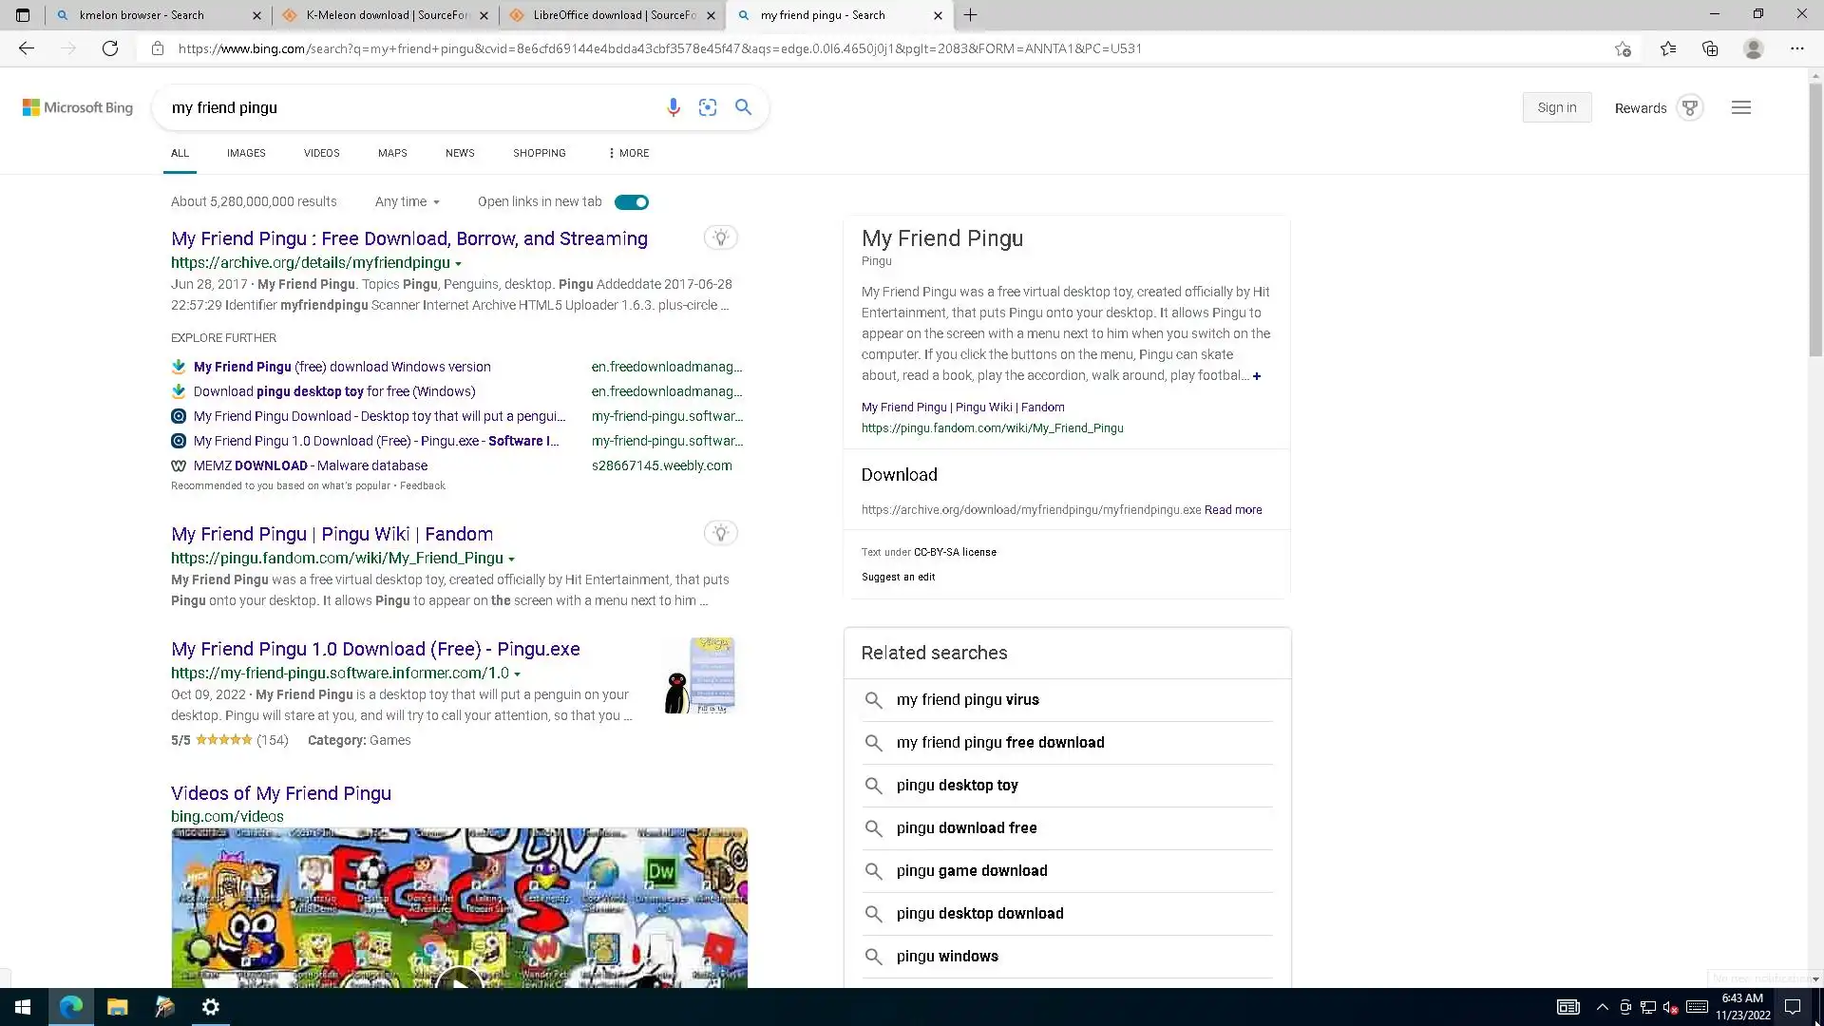Screen dimensions: 1824x1026
Task: Click the page vertical scrollbar thumb
Action: tap(1815, 218)
